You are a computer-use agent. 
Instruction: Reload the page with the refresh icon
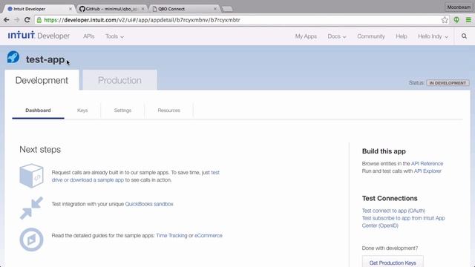coord(27,20)
